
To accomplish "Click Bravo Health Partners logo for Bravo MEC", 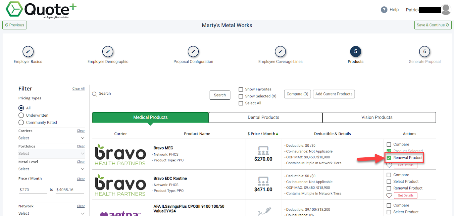I will [x=120, y=154].
